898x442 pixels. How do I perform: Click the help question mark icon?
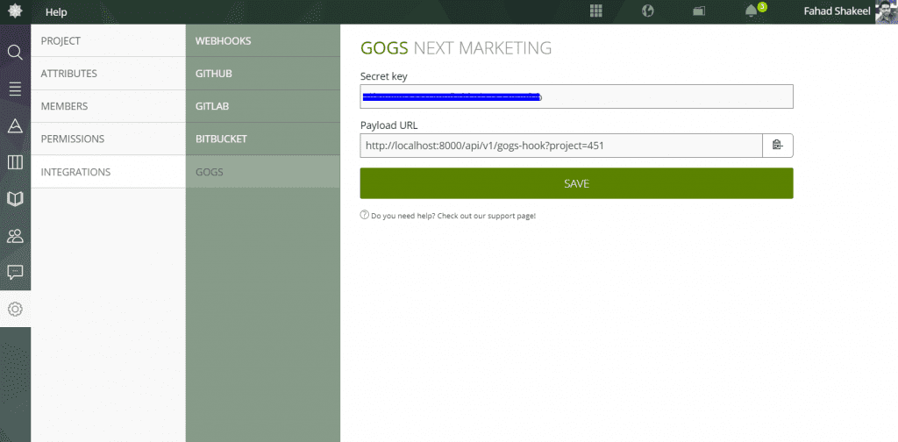coord(364,215)
